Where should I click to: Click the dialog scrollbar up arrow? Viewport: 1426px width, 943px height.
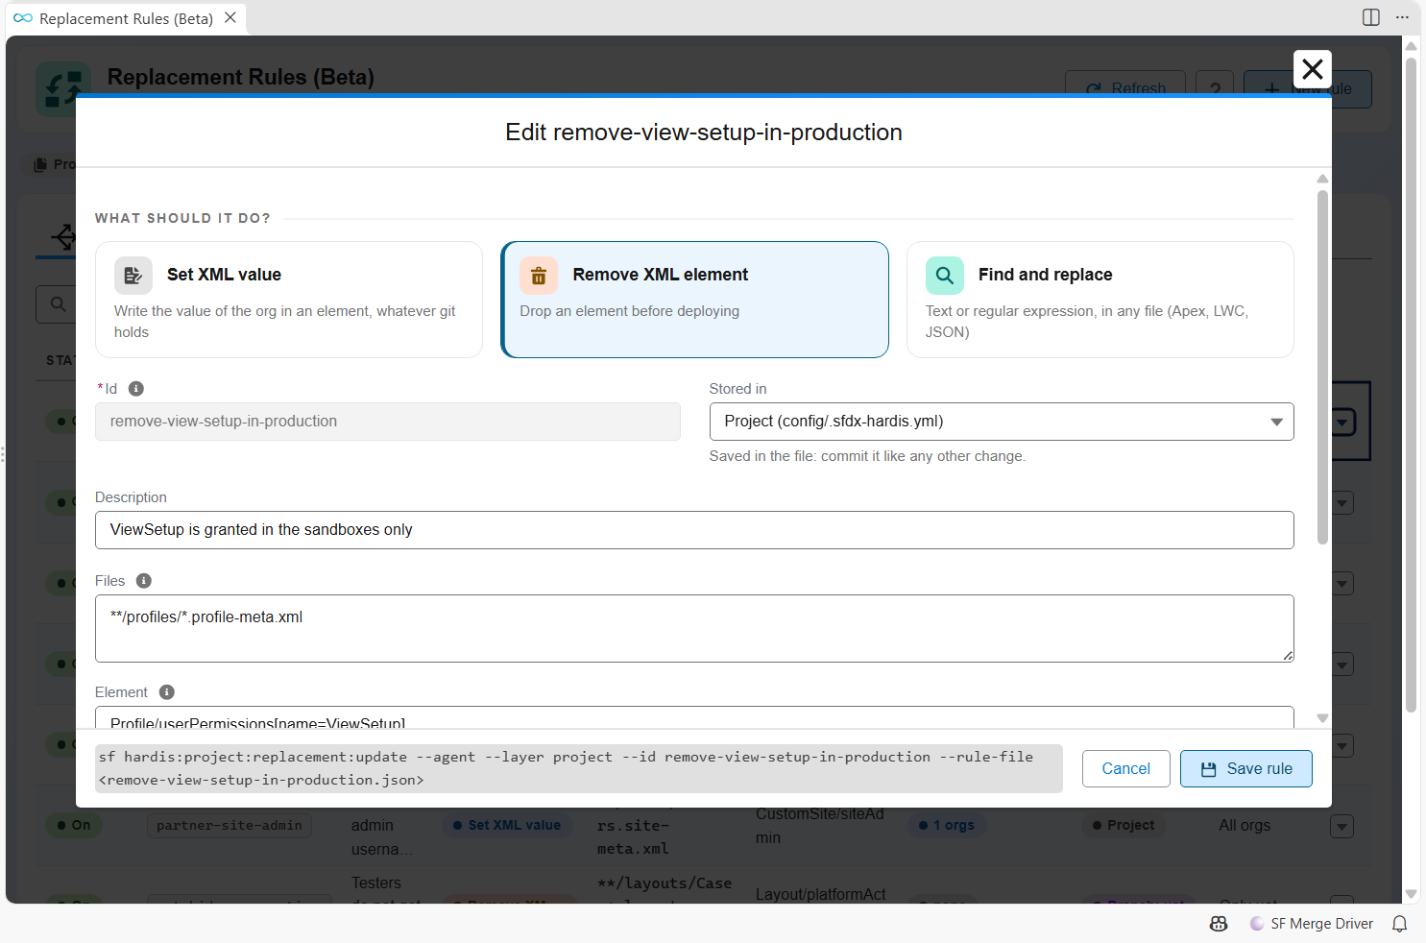click(x=1322, y=179)
